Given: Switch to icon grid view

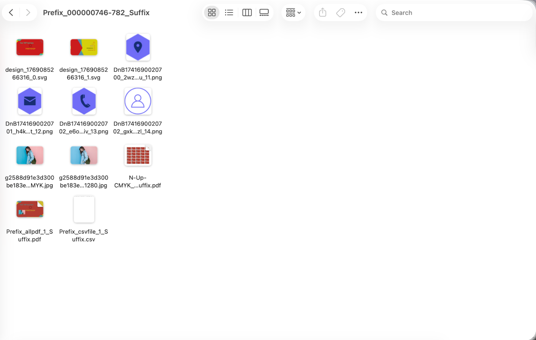Looking at the screenshot, I should pos(212,13).
